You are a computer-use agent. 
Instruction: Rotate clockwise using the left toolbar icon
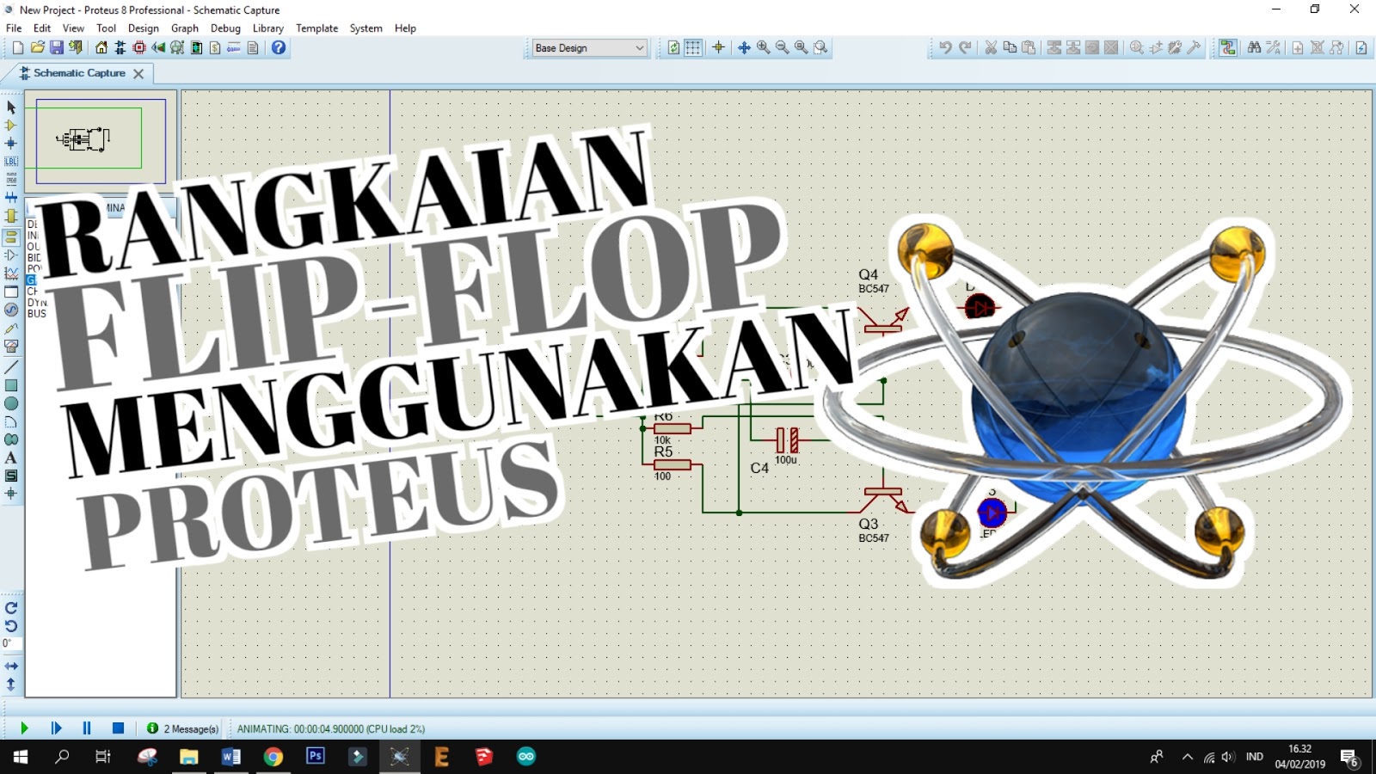(x=11, y=608)
